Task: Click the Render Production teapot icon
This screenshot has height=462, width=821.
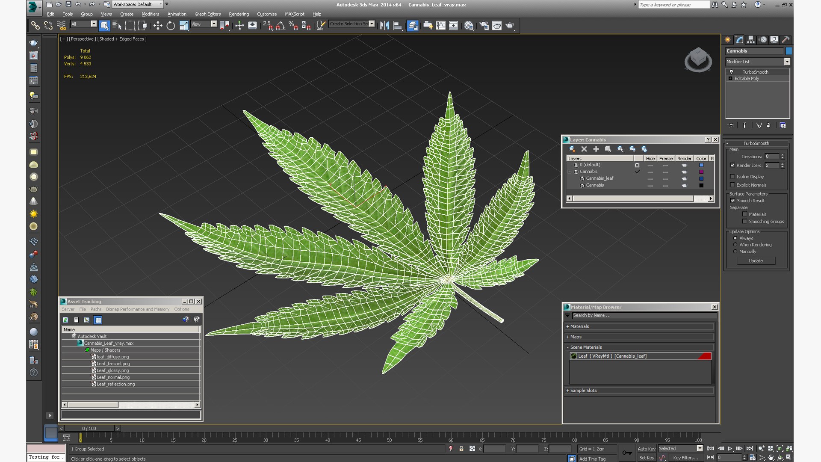Action: pos(510,26)
